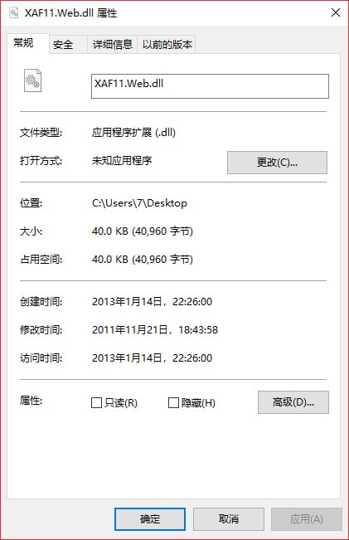Click the title bar file icon
Viewport: 349px width, 540px height.
point(13,12)
